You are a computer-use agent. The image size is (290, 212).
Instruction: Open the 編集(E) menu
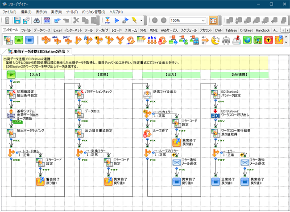pos(26,12)
